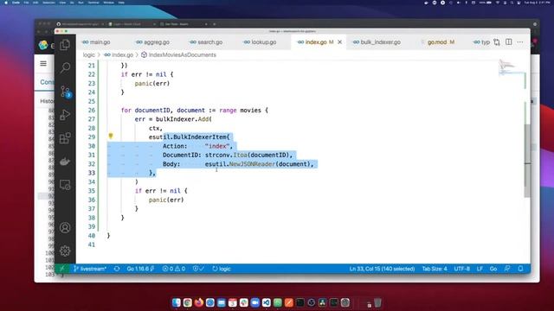Close the index.go tab
The image size is (554, 311).
(339, 42)
